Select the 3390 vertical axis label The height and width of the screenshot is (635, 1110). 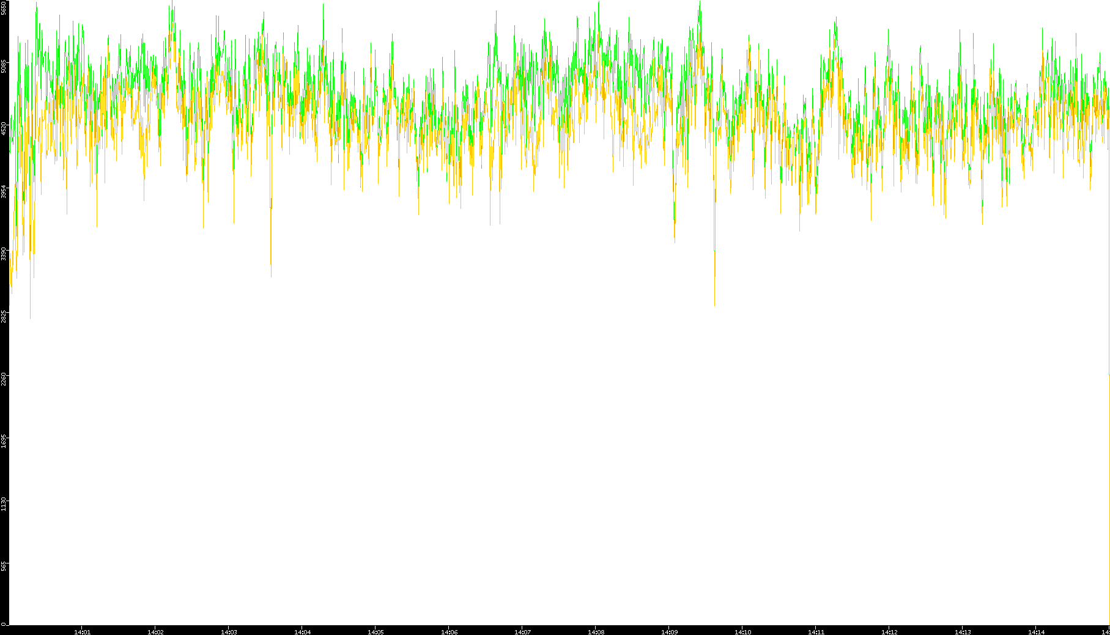4,253
